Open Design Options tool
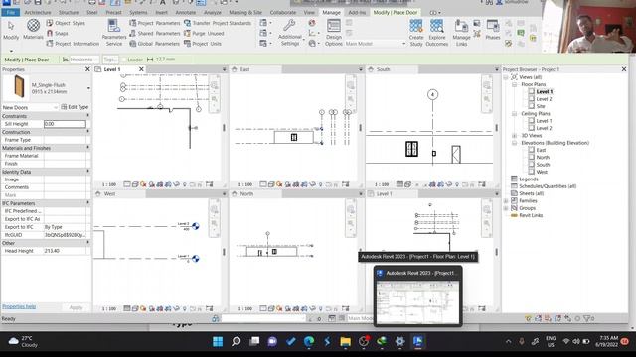This screenshot has height=357, width=636. click(334, 33)
